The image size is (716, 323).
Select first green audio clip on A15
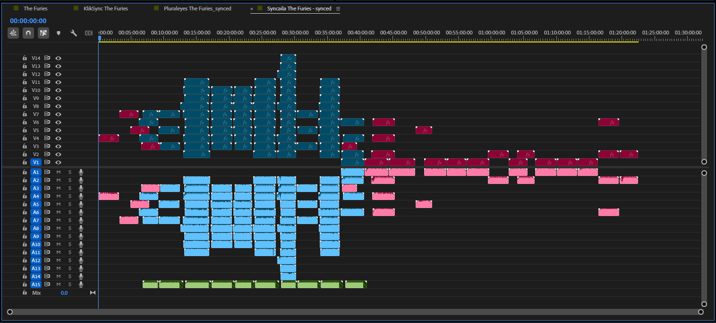[x=150, y=284]
